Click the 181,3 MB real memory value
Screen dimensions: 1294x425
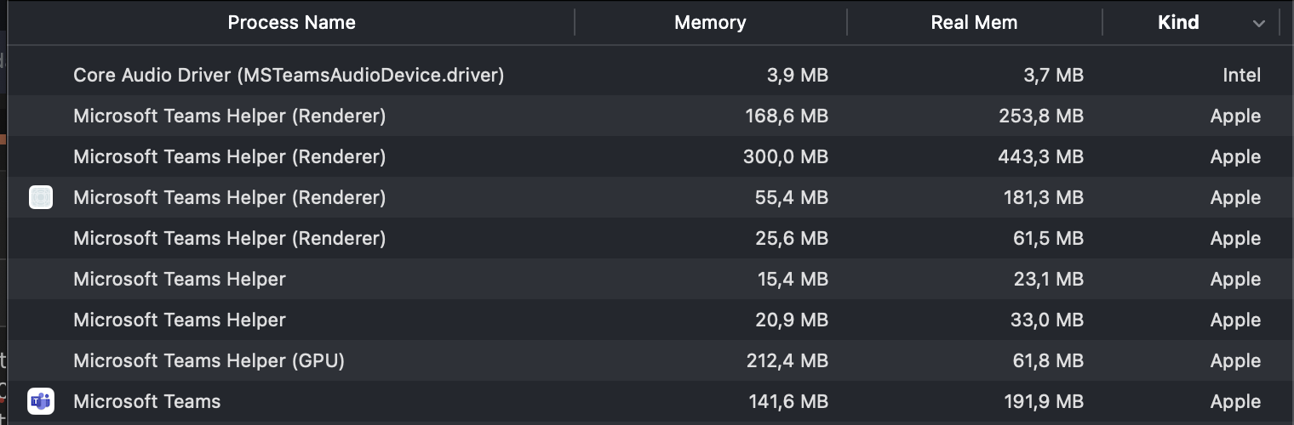click(1044, 197)
